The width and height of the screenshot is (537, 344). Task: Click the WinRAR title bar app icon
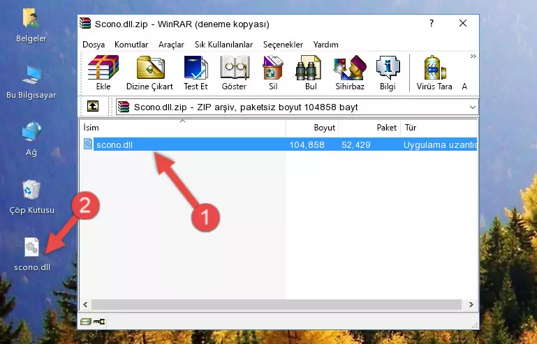tap(85, 23)
